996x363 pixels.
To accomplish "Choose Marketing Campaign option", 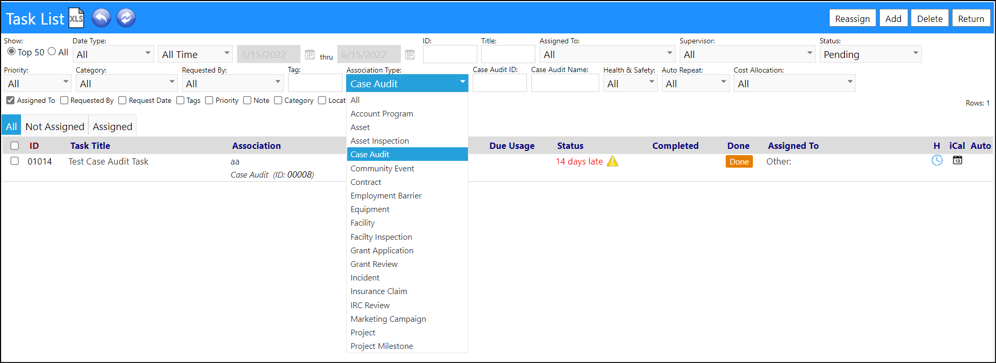I will [x=407, y=319].
